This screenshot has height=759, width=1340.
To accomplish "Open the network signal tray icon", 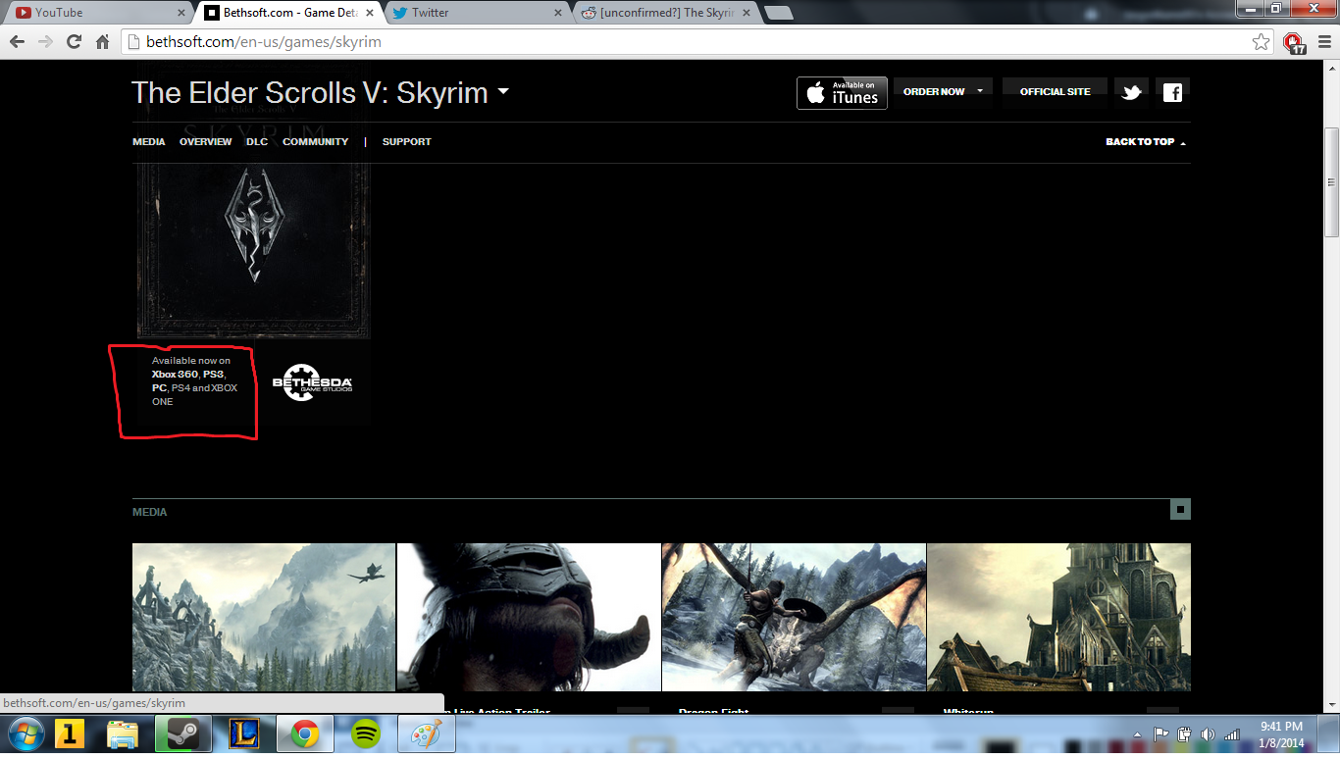I will point(1230,734).
